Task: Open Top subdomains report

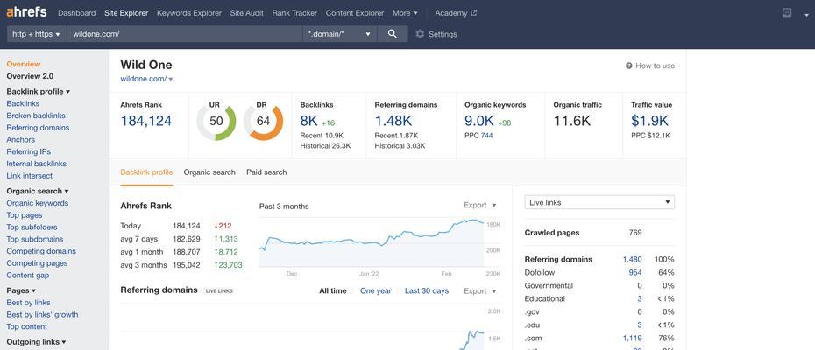Action: (x=35, y=240)
